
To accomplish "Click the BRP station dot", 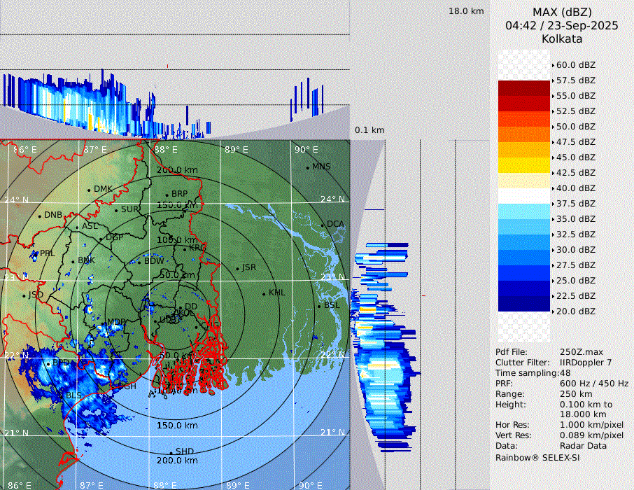I will coord(167,195).
